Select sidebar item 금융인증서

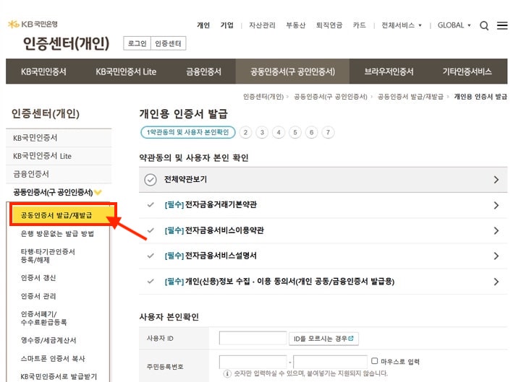coord(59,174)
